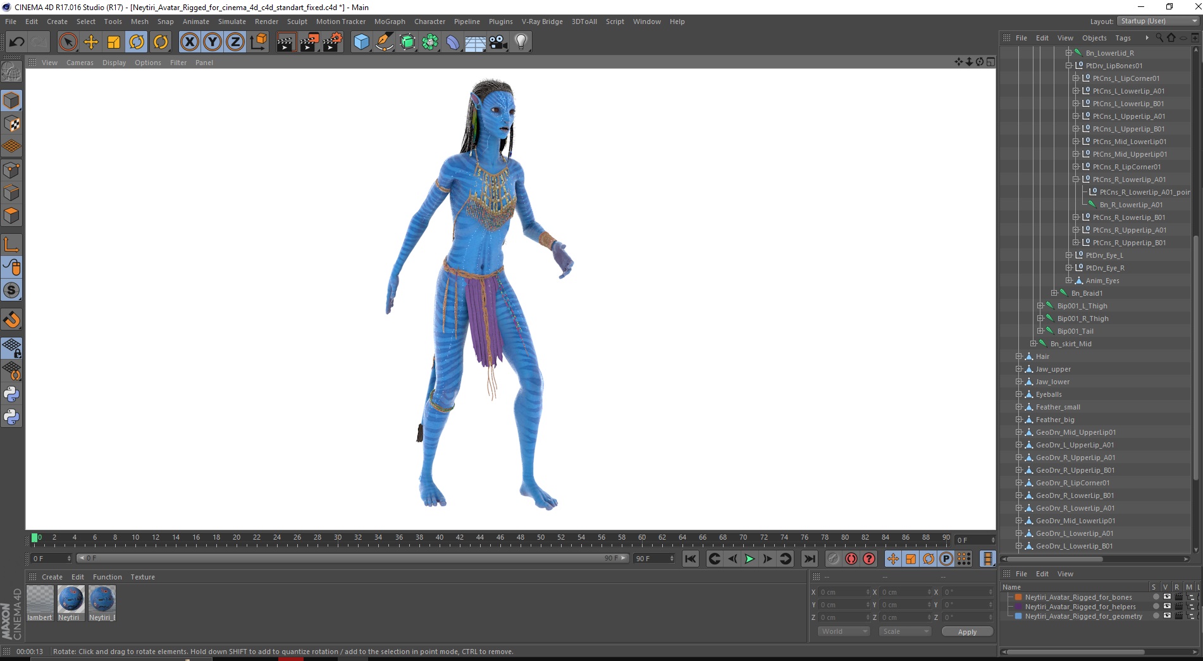Toggle visibility of Neytiri_Avatar_Rigged_for_bones layer
Viewport: 1203px width, 661px height.
click(1167, 597)
